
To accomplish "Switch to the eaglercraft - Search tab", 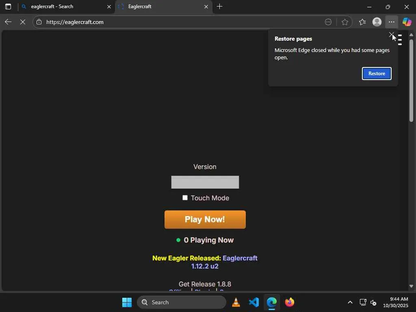I will (66, 6).
